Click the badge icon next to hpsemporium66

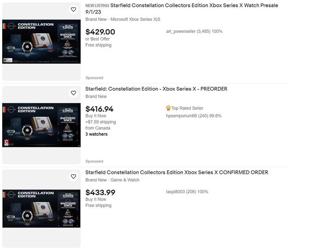click(x=168, y=108)
